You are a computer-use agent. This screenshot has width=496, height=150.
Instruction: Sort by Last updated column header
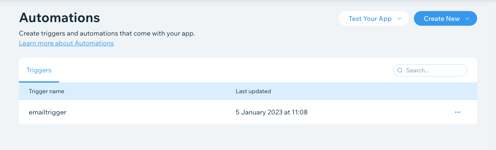(253, 91)
